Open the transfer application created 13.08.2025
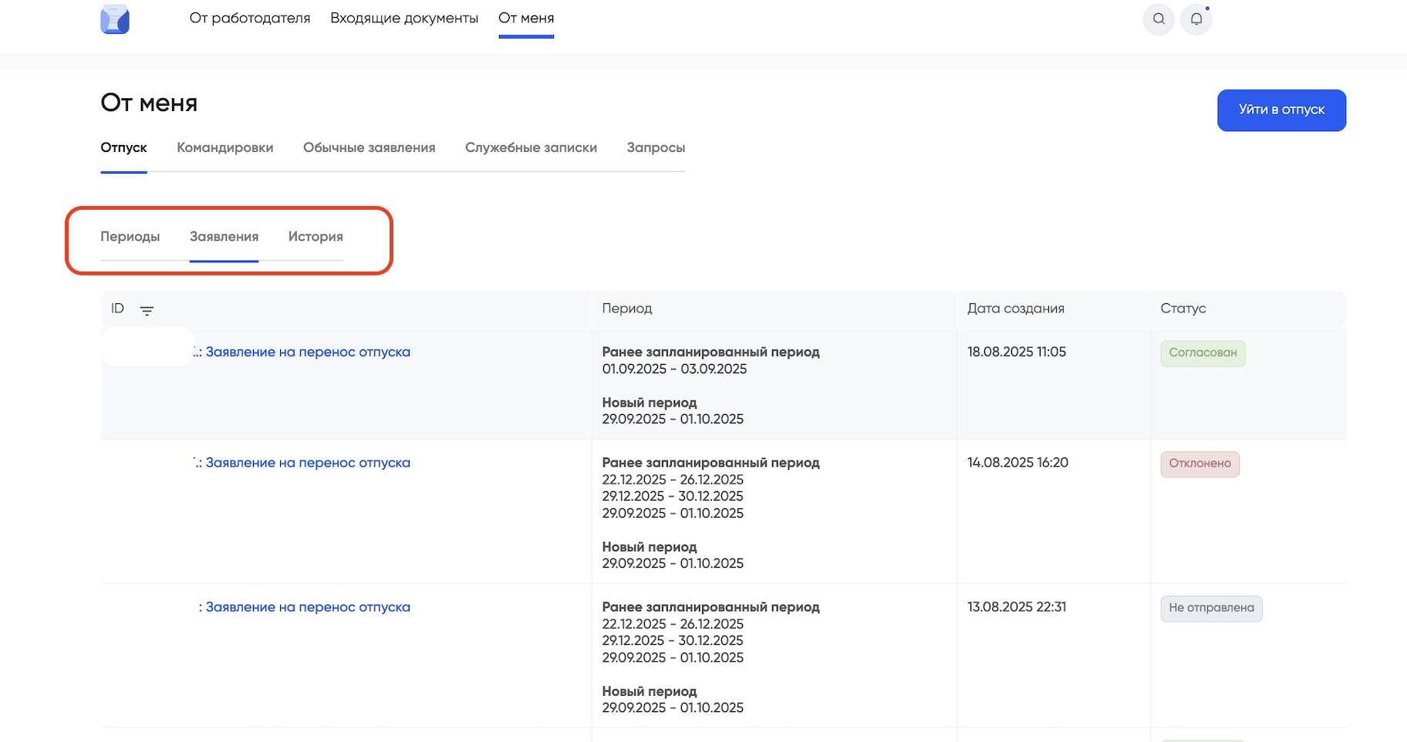Viewport: 1407px width, 742px height. (307, 608)
